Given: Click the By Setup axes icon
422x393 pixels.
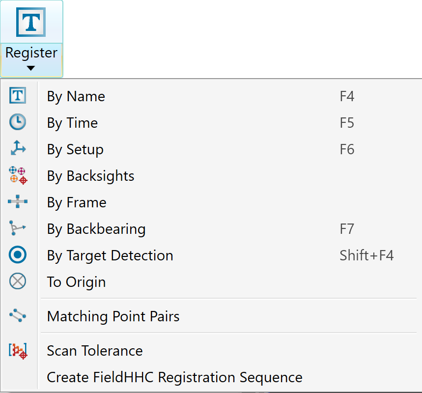Looking at the screenshot, I should [x=18, y=148].
